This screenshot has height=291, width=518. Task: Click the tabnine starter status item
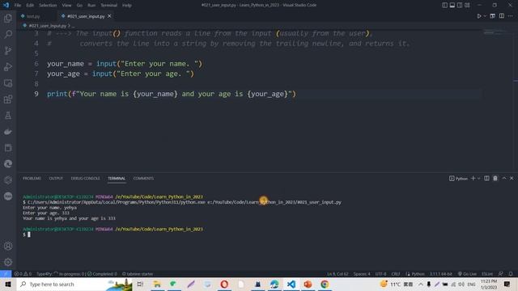tap(138, 274)
